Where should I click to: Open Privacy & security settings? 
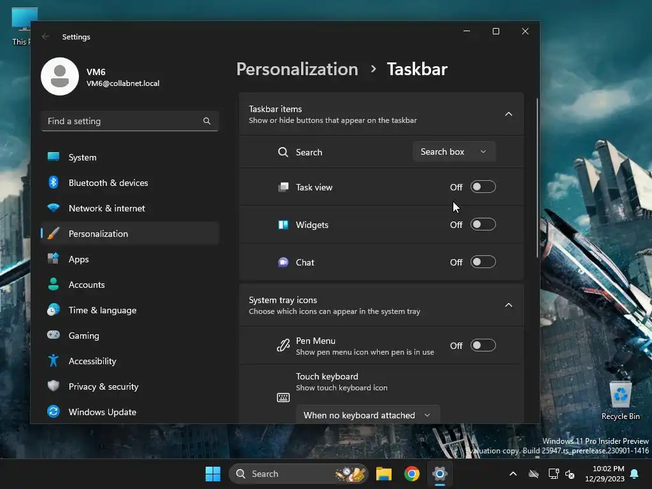click(130, 386)
